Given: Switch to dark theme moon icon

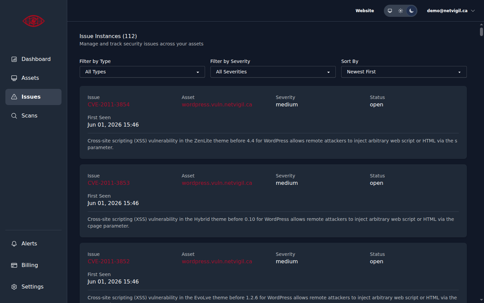Looking at the screenshot, I should tap(411, 11).
